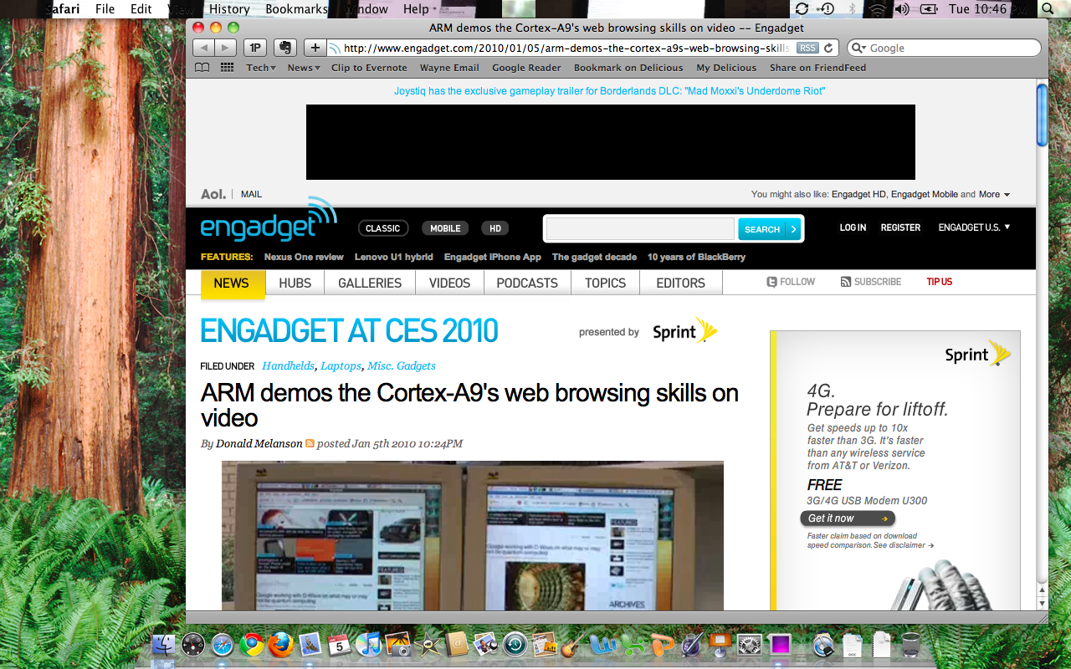Click the reload page arrow icon
1071x669 pixels.
(x=829, y=49)
